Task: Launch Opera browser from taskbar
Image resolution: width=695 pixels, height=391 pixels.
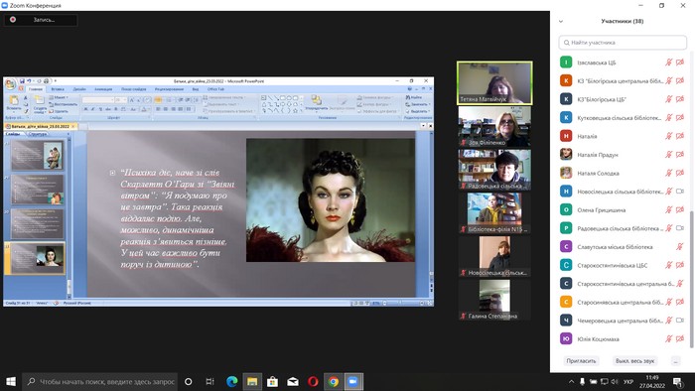Action: click(313, 381)
